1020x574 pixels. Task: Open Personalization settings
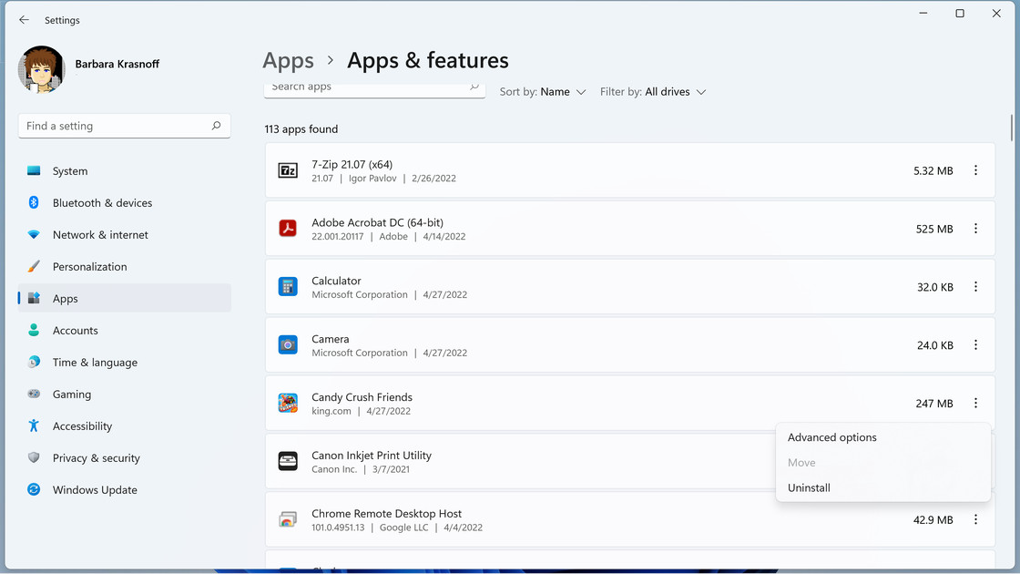pyautogui.click(x=124, y=266)
